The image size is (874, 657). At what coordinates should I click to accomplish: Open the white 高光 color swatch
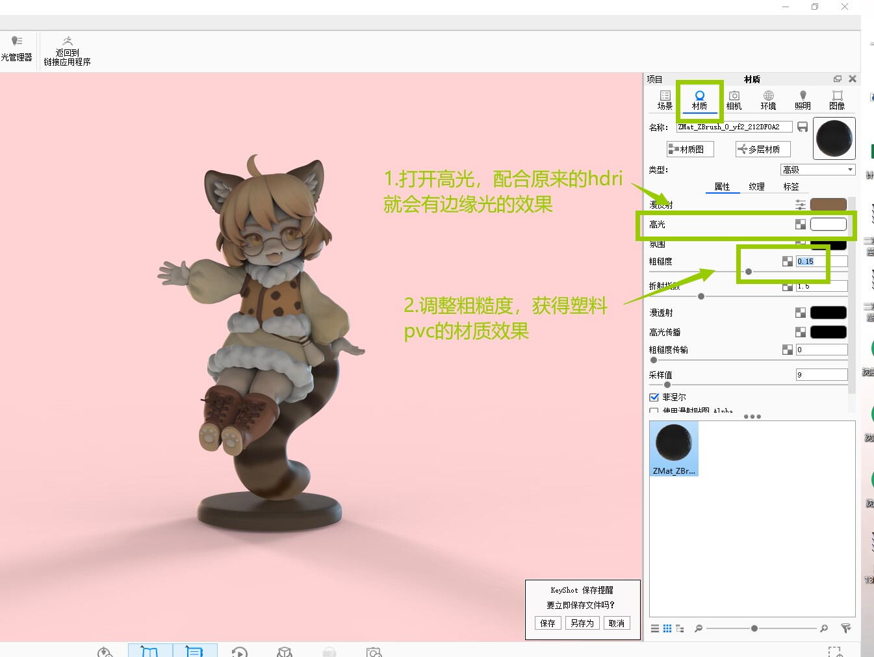(x=829, y=224)
